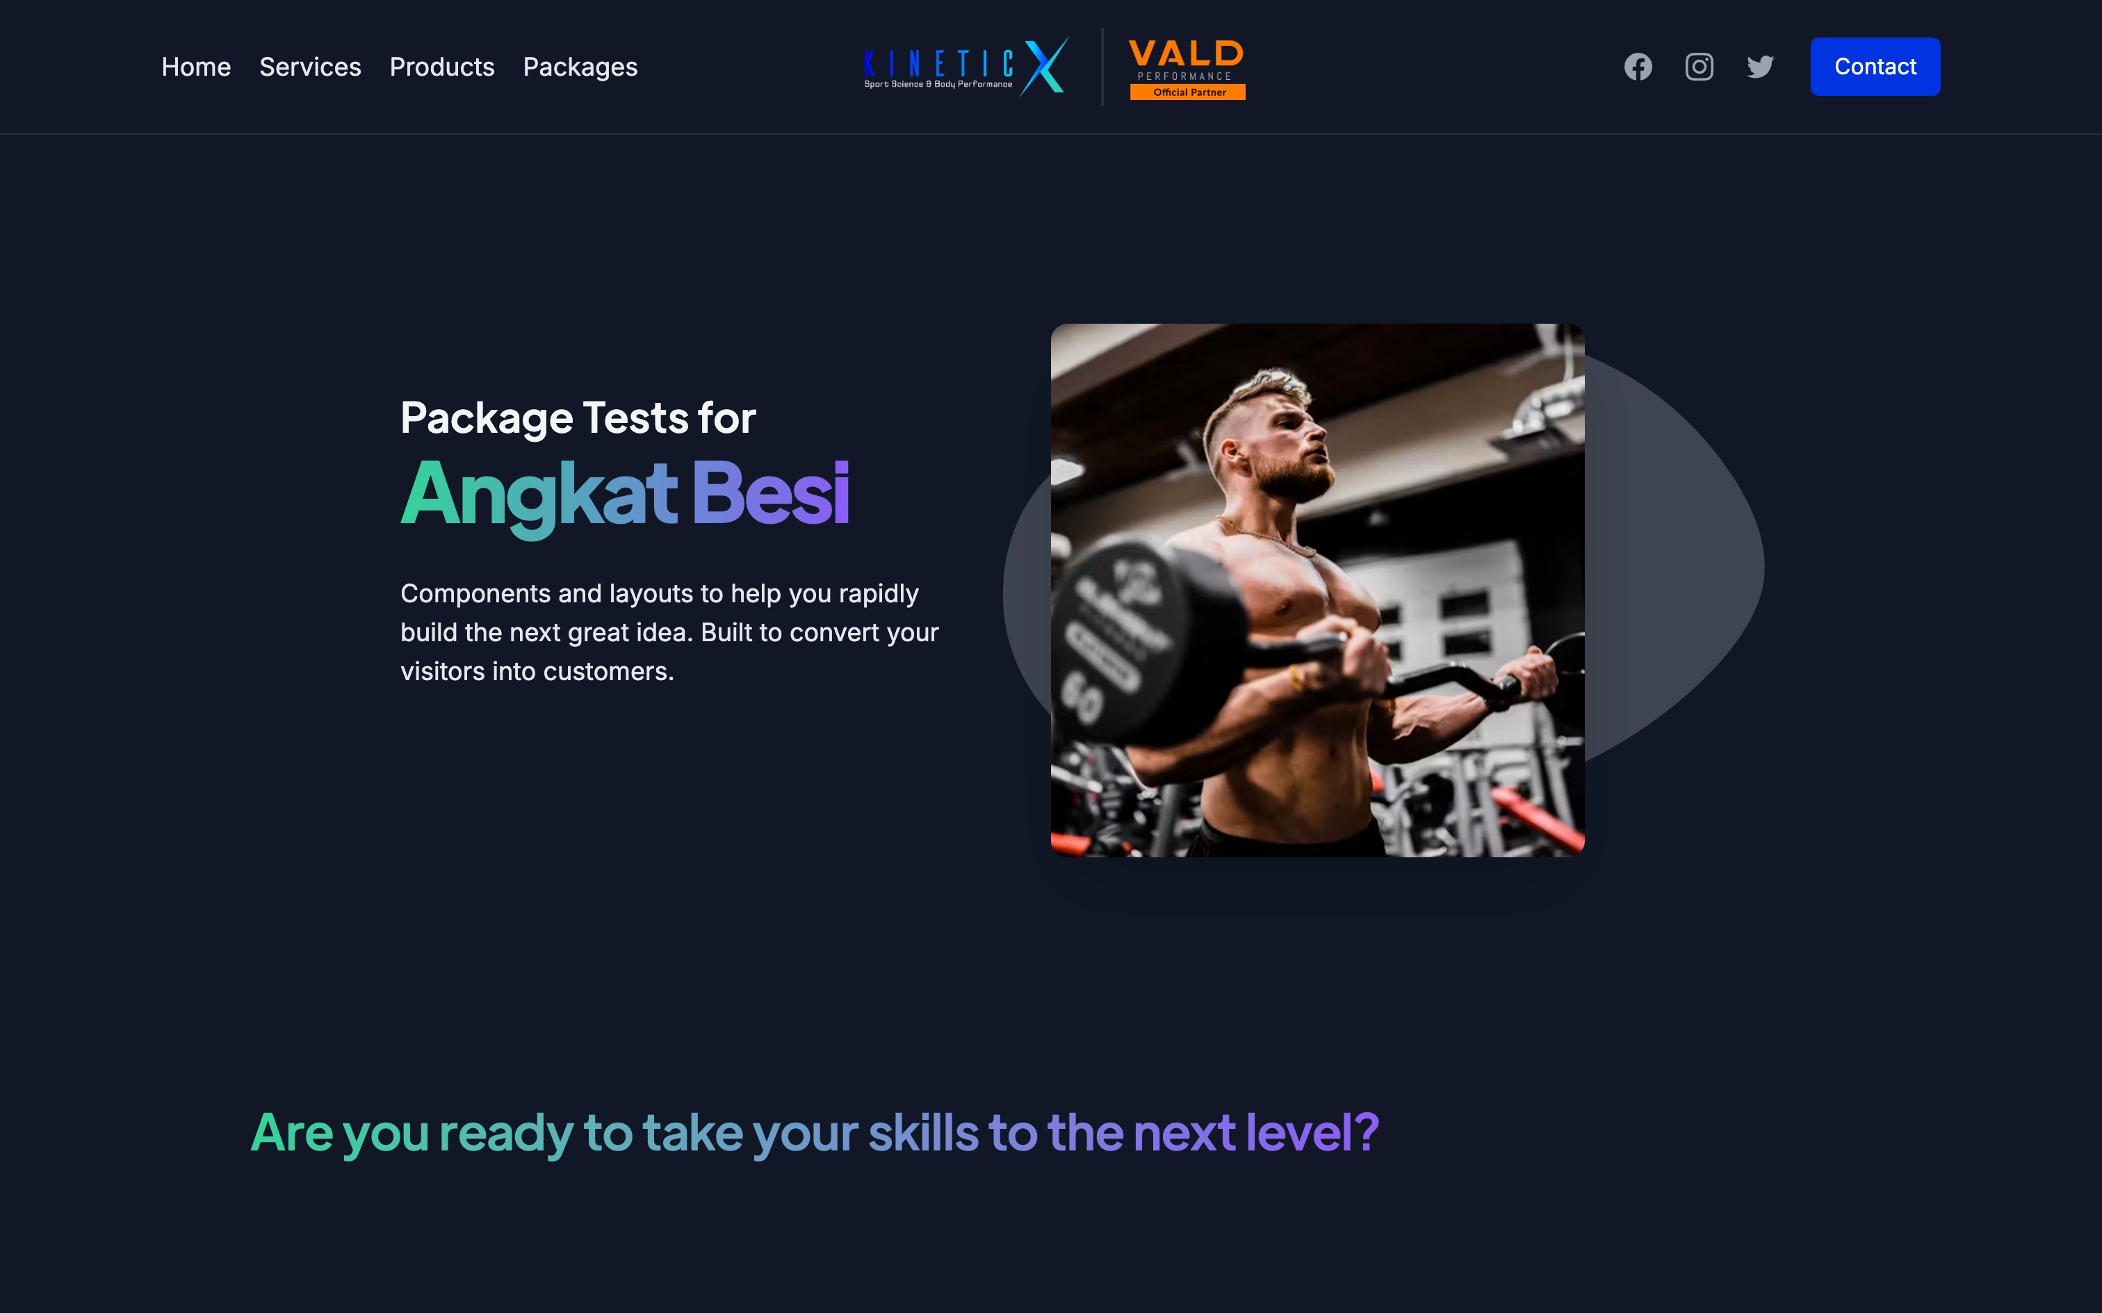The image size is (2102, 1313).
Task: Click the Package Tests for heading
Action: (578, 418)
